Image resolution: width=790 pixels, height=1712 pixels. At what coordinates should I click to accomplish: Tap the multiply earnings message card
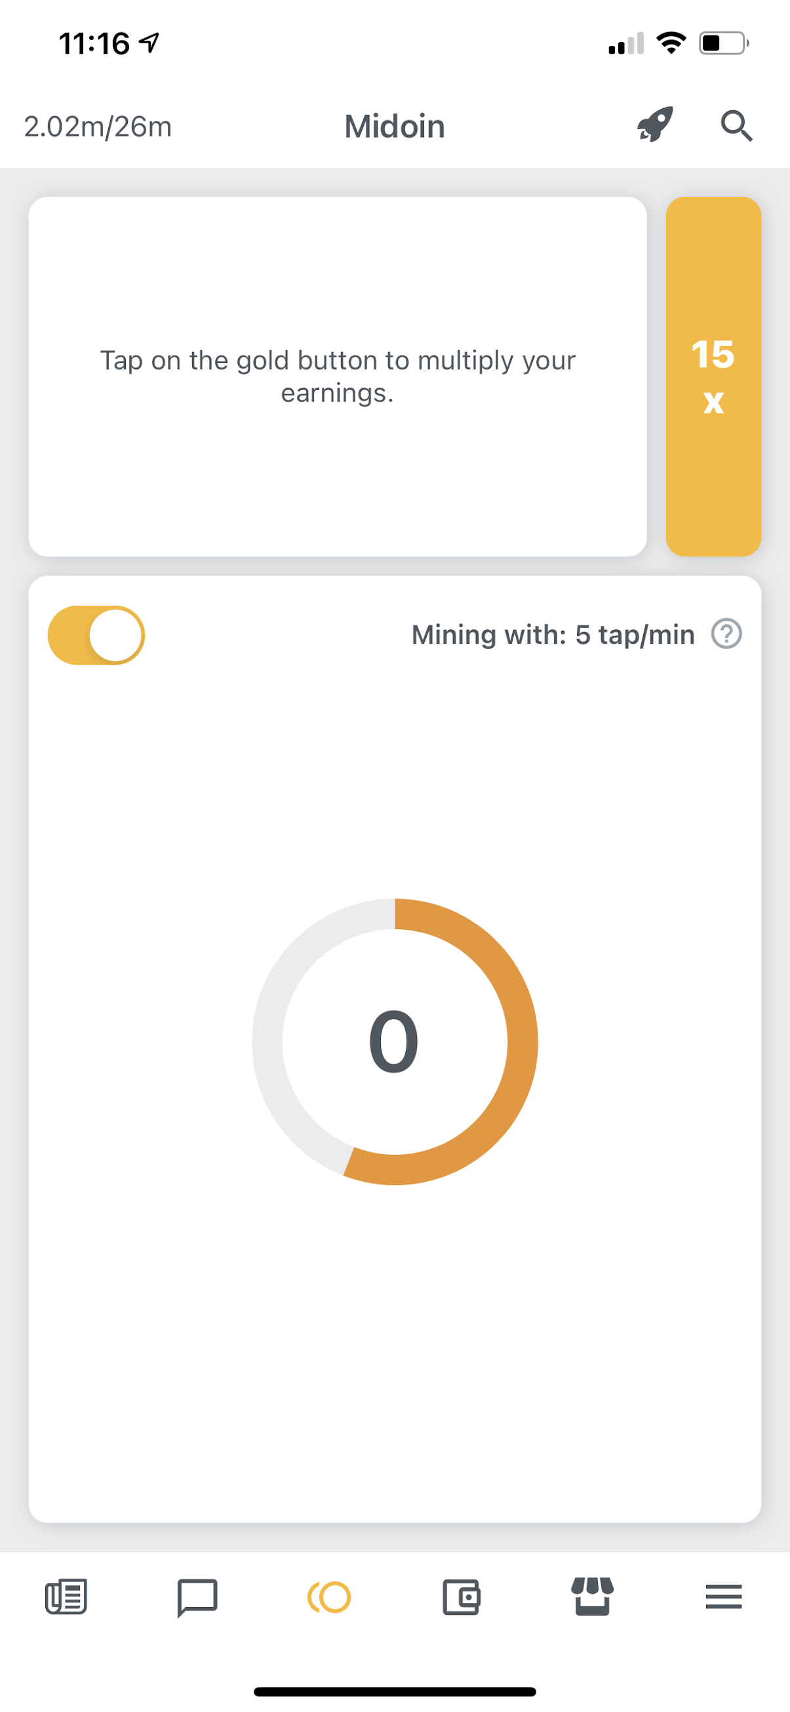tap(337, 376)
